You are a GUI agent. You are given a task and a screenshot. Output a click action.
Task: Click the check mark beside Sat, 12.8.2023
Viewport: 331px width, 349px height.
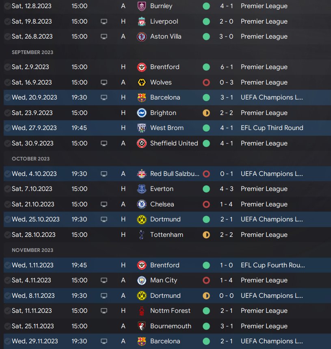(x=7, y=6)
